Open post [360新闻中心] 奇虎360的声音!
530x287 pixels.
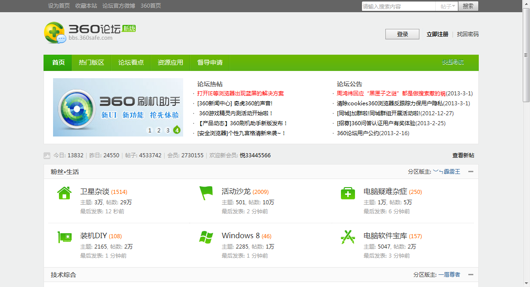click(235, 104)
